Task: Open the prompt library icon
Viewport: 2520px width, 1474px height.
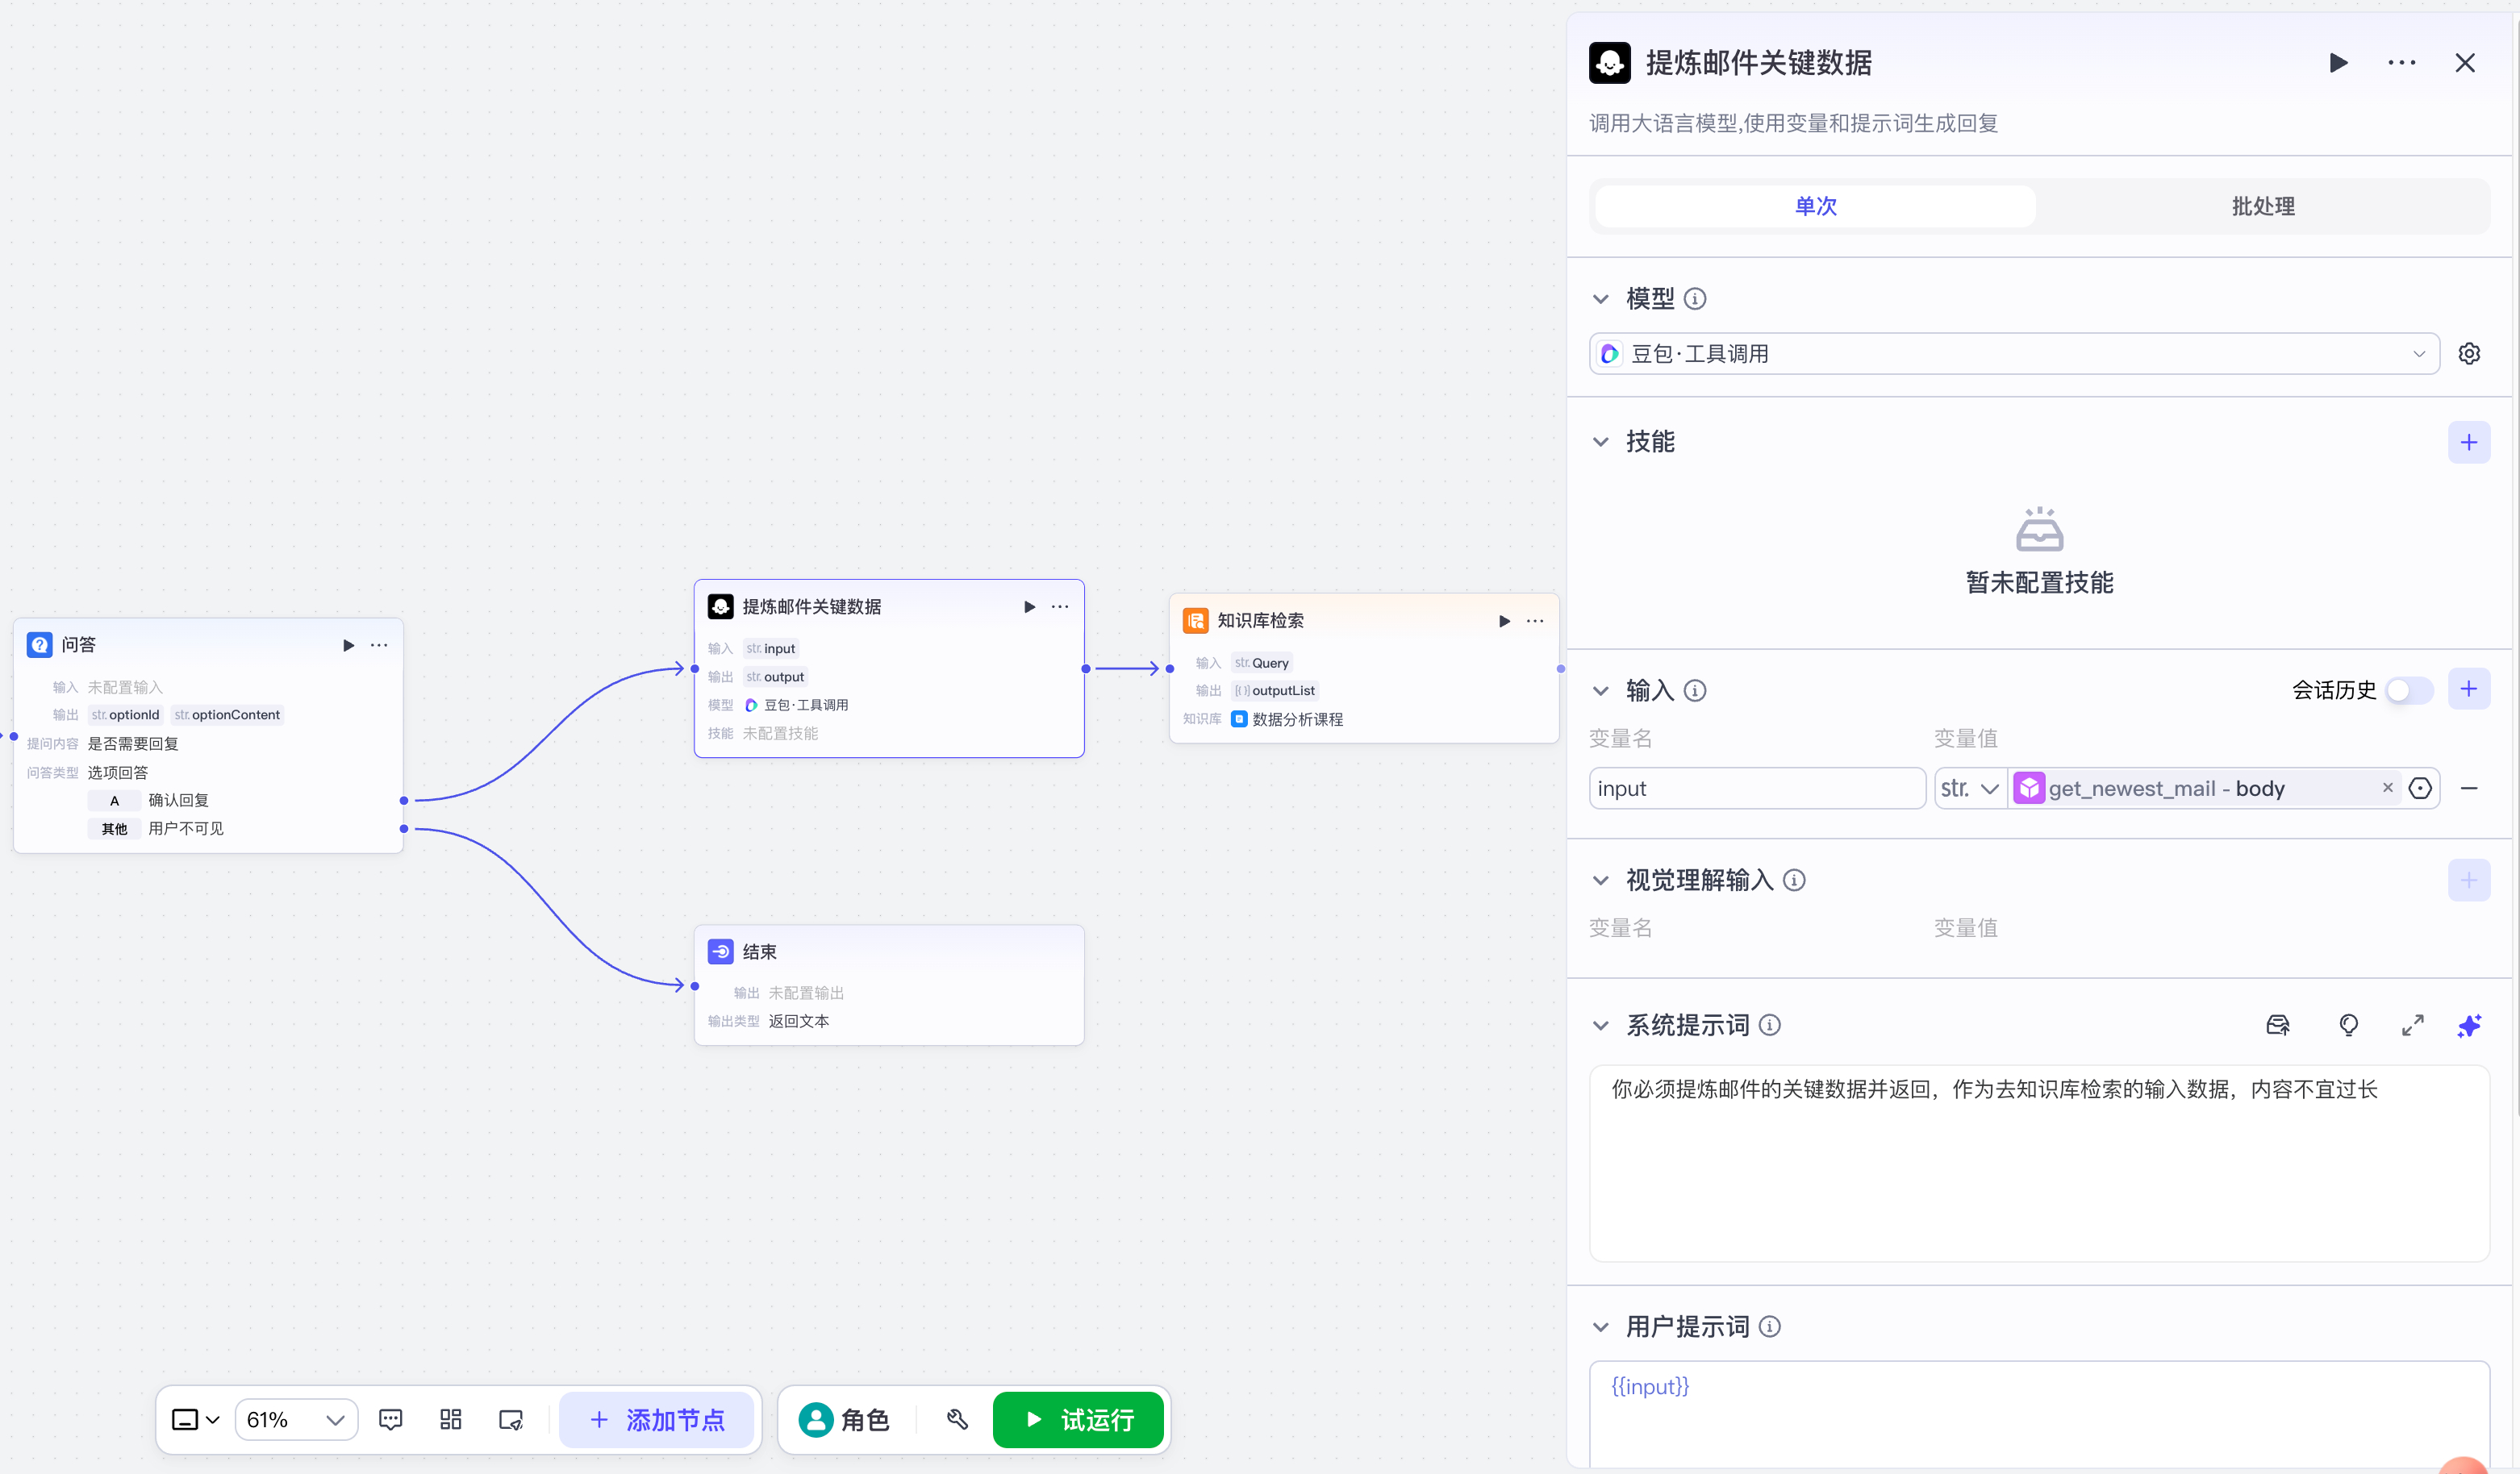Action: [2277, 1026]
